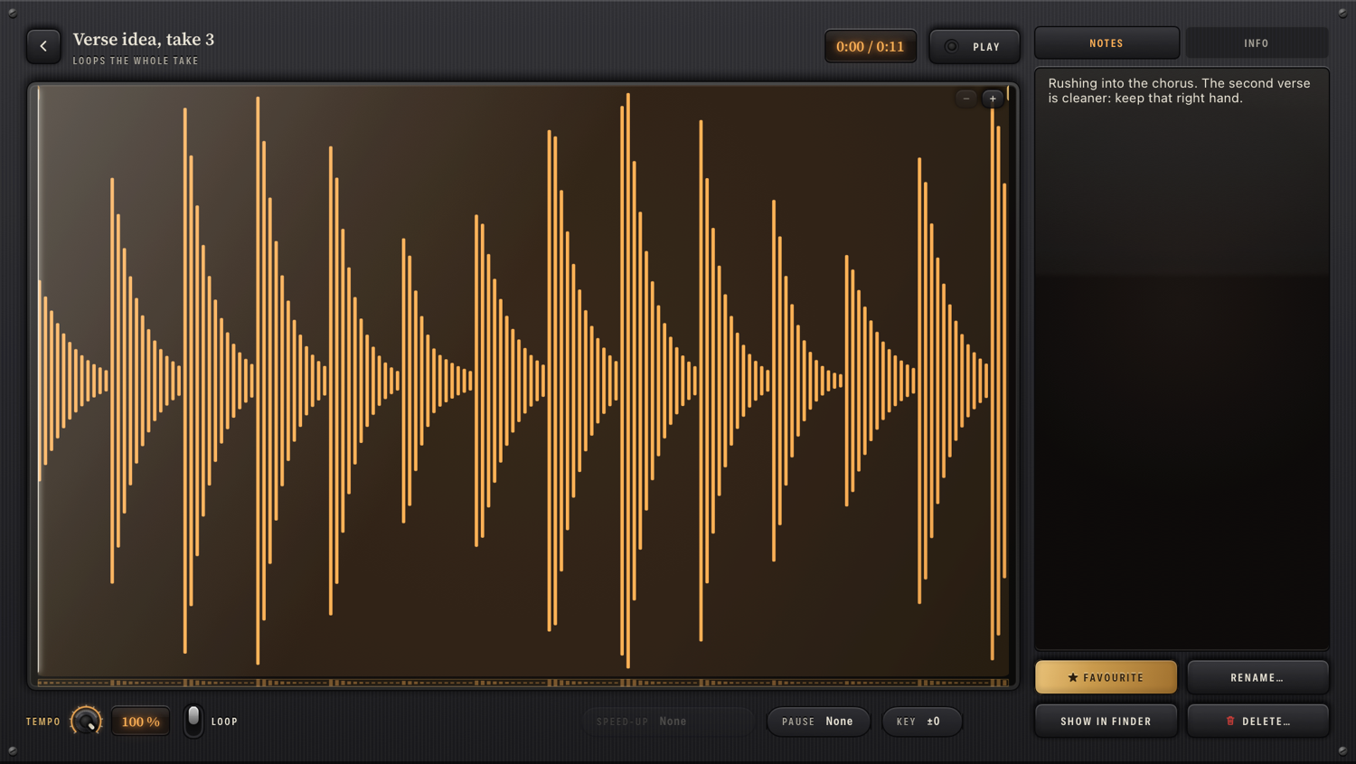The width and height of the screenshot is (1356, 764).
Task: Switch to the Info tab
Action: tap(1257, 43)
